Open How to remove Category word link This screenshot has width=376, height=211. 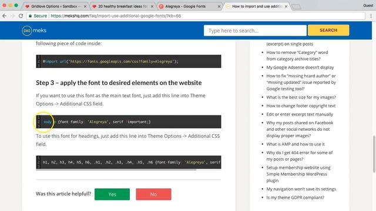[297, 56]
